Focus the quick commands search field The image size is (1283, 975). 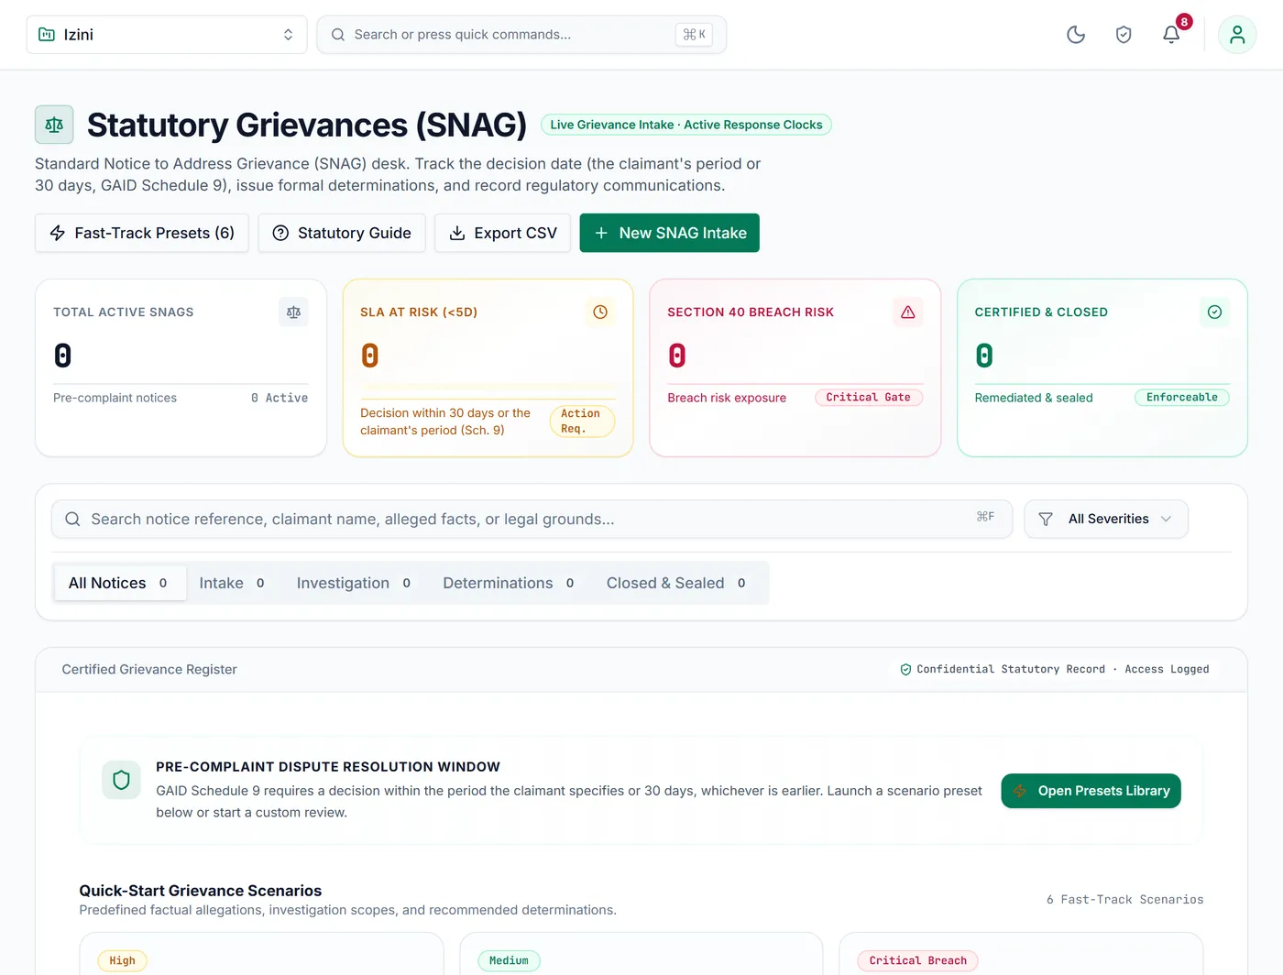click(521, 35)
